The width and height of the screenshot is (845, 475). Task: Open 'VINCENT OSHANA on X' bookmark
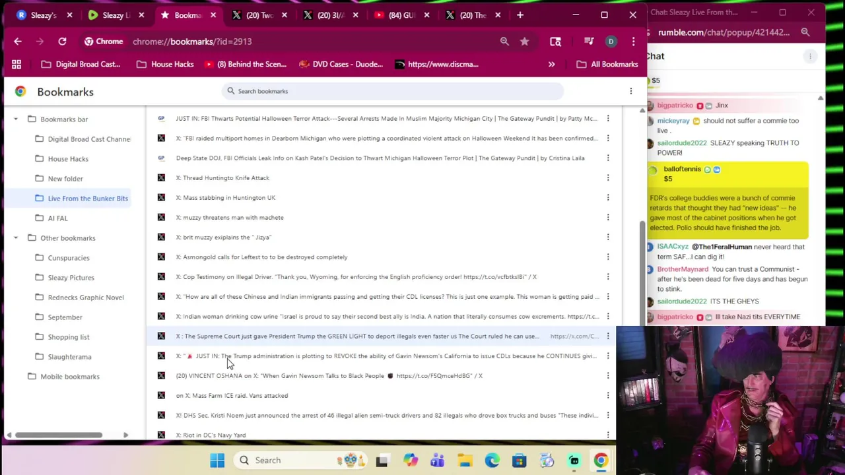tap(329, 375)
